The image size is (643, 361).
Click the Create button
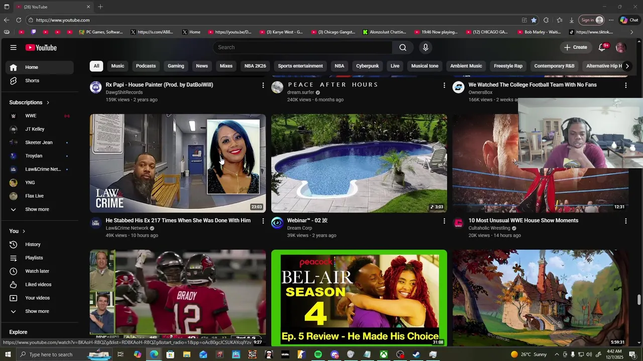(x=576, y=47)
